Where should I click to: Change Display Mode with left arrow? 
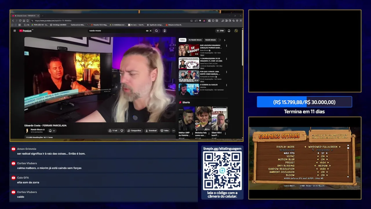pyautogui.click(x=305, y=147)
